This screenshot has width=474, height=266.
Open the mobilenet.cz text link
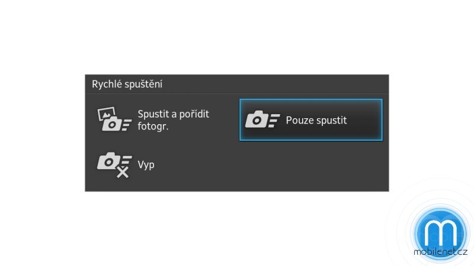tap(441, 252)
